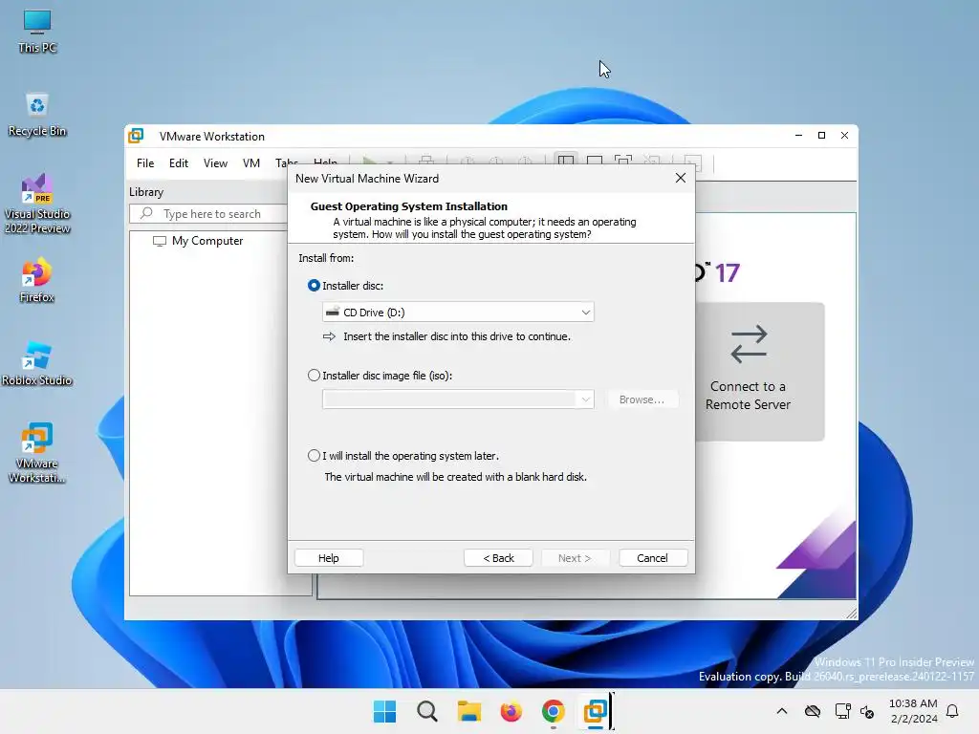This screenshot has width=979, height=734.
Task: Minimize the VMware Workstation window
Action: point(798,136)
